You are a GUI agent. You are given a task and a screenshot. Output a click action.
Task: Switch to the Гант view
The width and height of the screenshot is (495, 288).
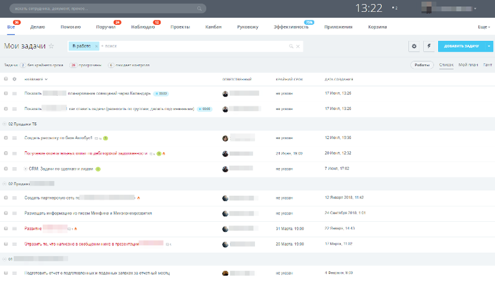point(488,65)
